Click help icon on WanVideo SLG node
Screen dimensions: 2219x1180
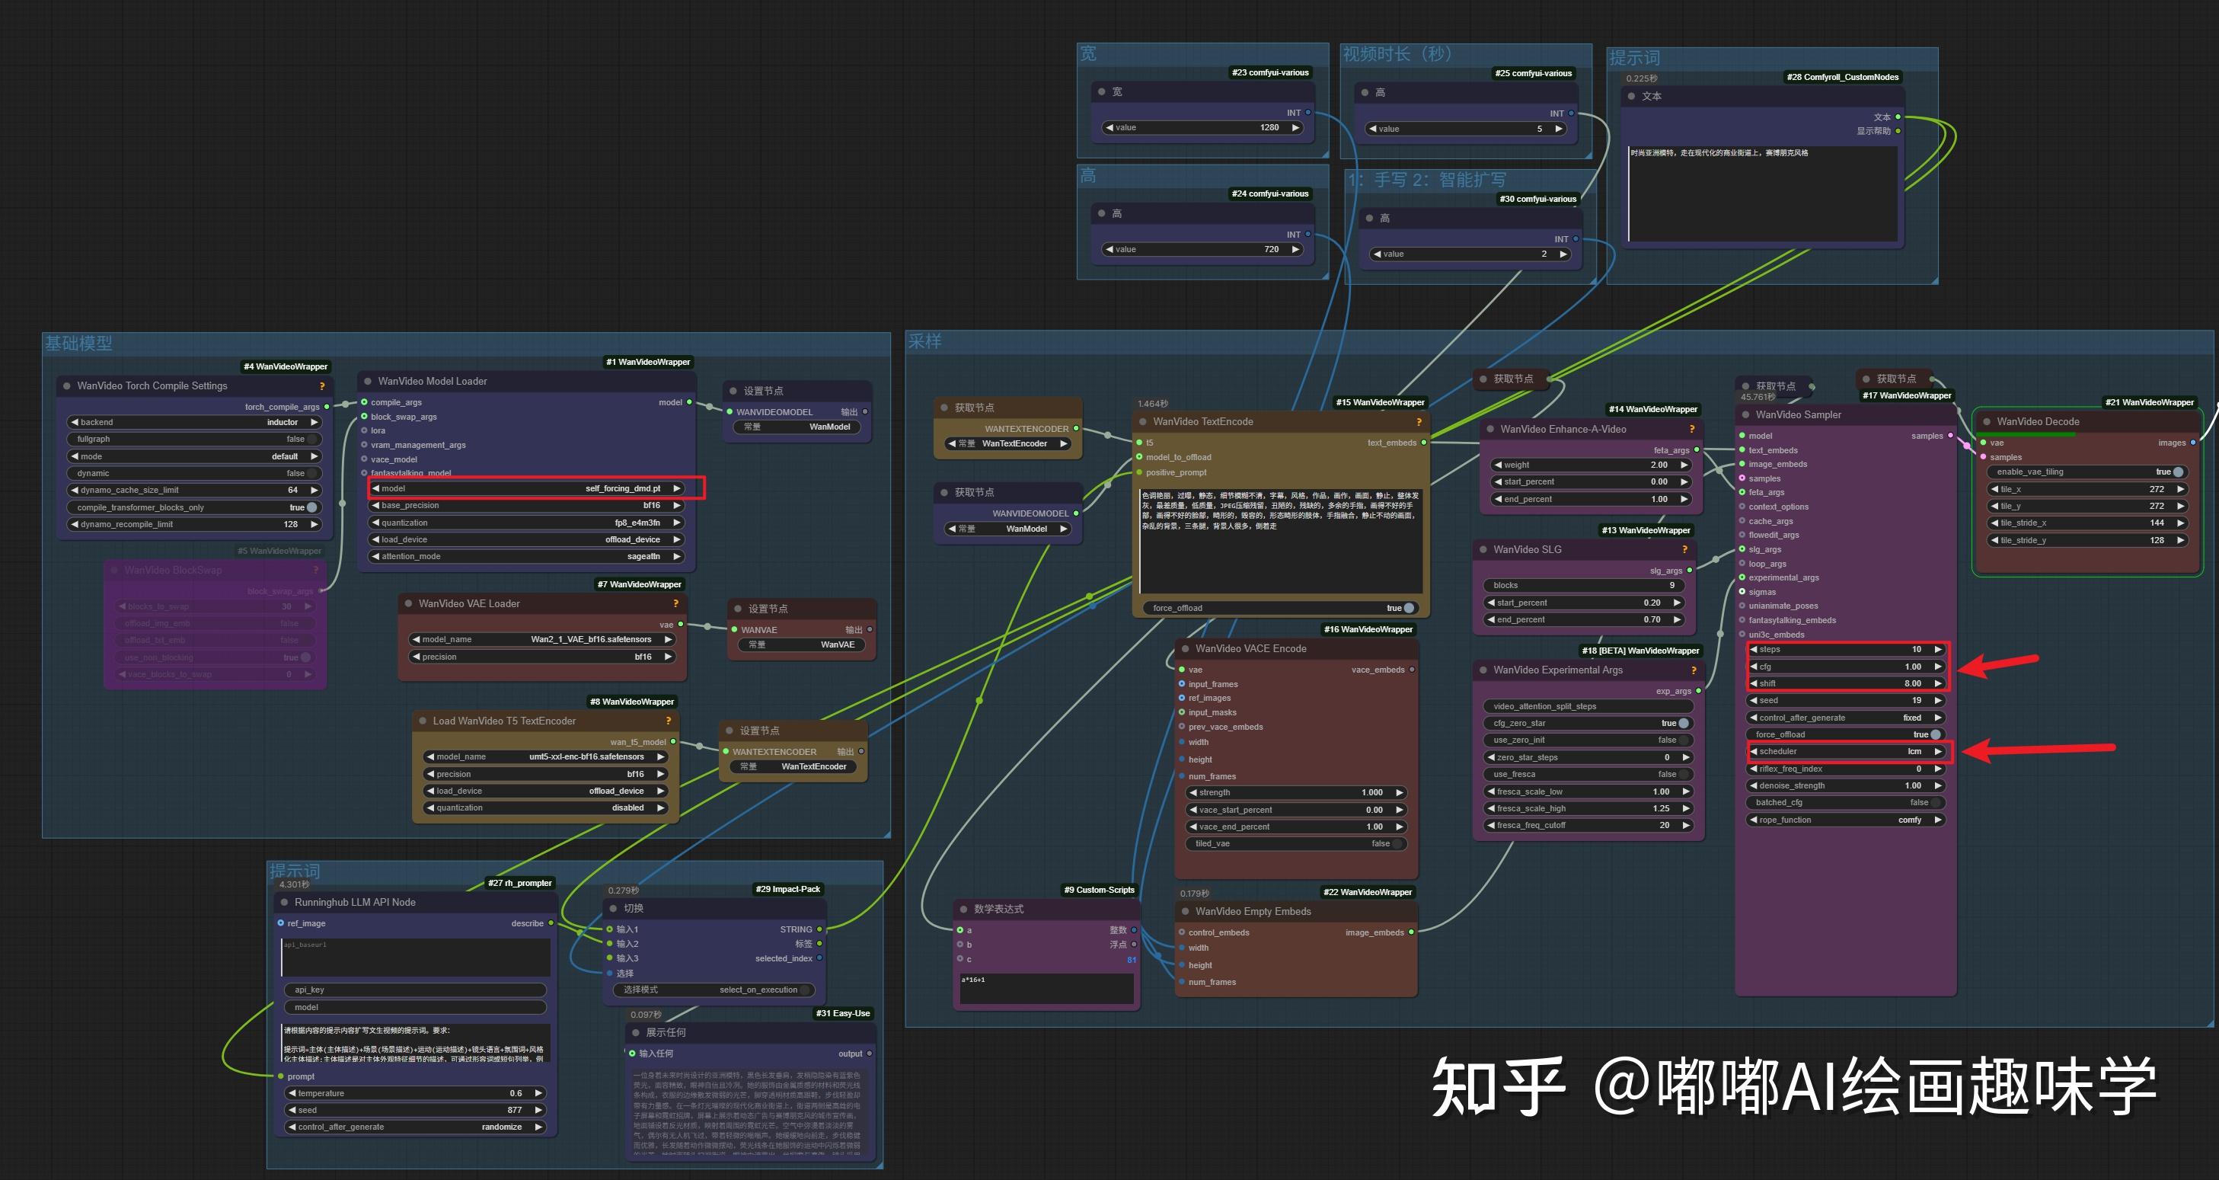[x=1684, y=549]
